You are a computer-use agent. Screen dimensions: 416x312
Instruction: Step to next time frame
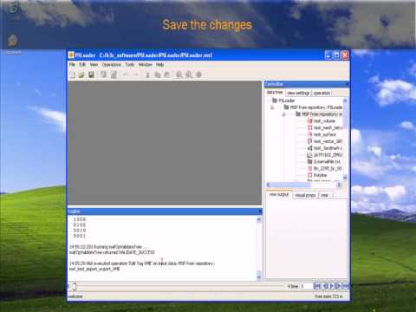[x=338, y=286]
